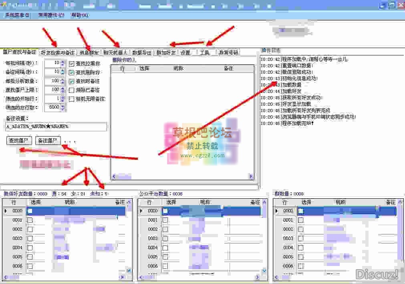Open the 异常号码 tab
Image resolution: width=405 pixels, height=284 pixels.
coord(227,52)
